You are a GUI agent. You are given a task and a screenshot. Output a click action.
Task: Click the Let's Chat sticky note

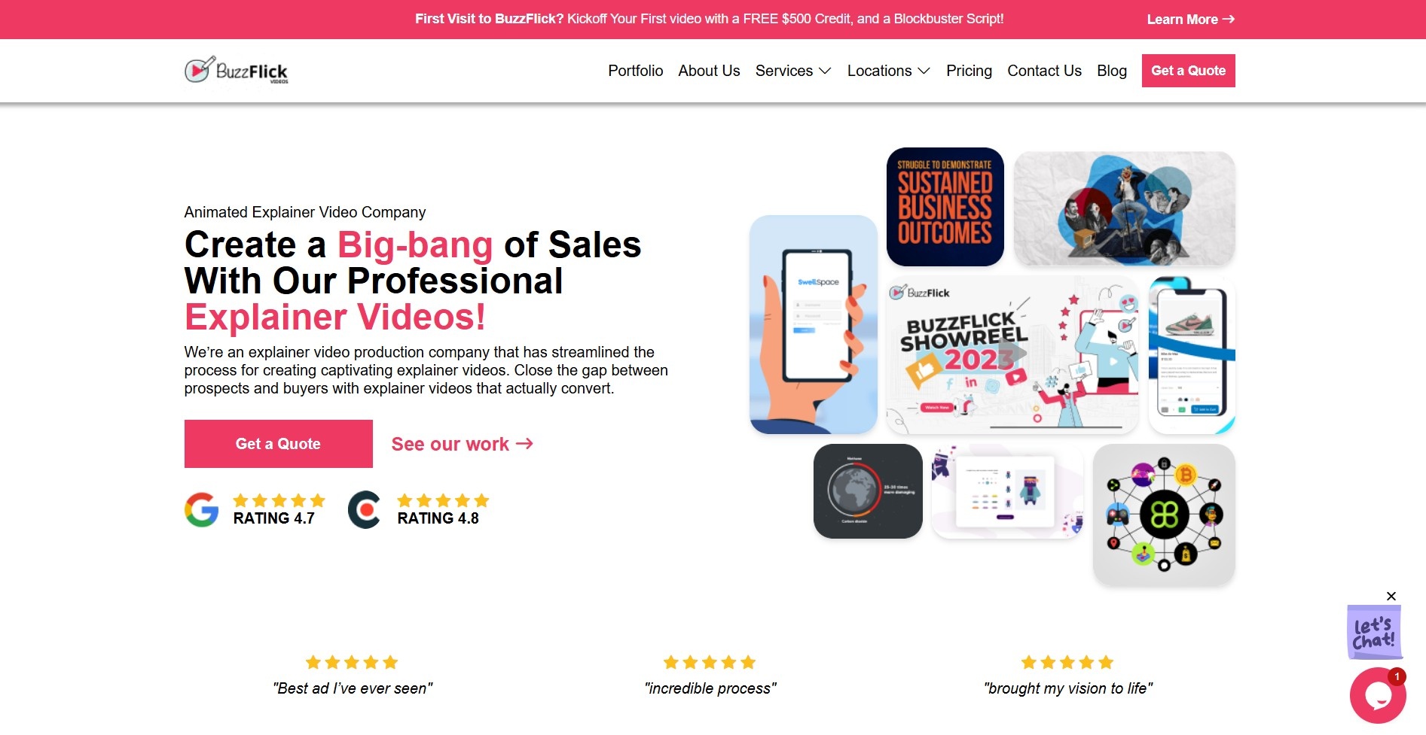pos(1374,632)
